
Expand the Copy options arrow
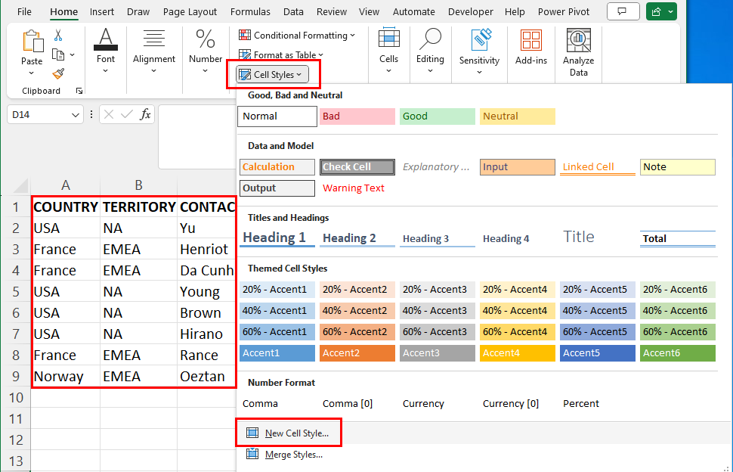point(72,54)
